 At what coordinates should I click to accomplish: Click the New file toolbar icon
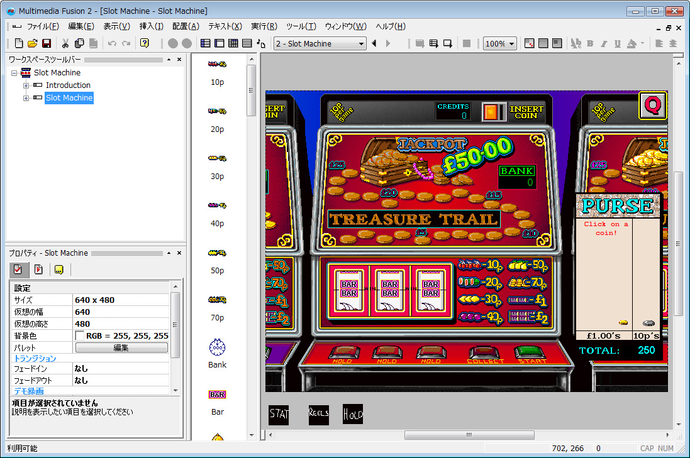(18, 43)
